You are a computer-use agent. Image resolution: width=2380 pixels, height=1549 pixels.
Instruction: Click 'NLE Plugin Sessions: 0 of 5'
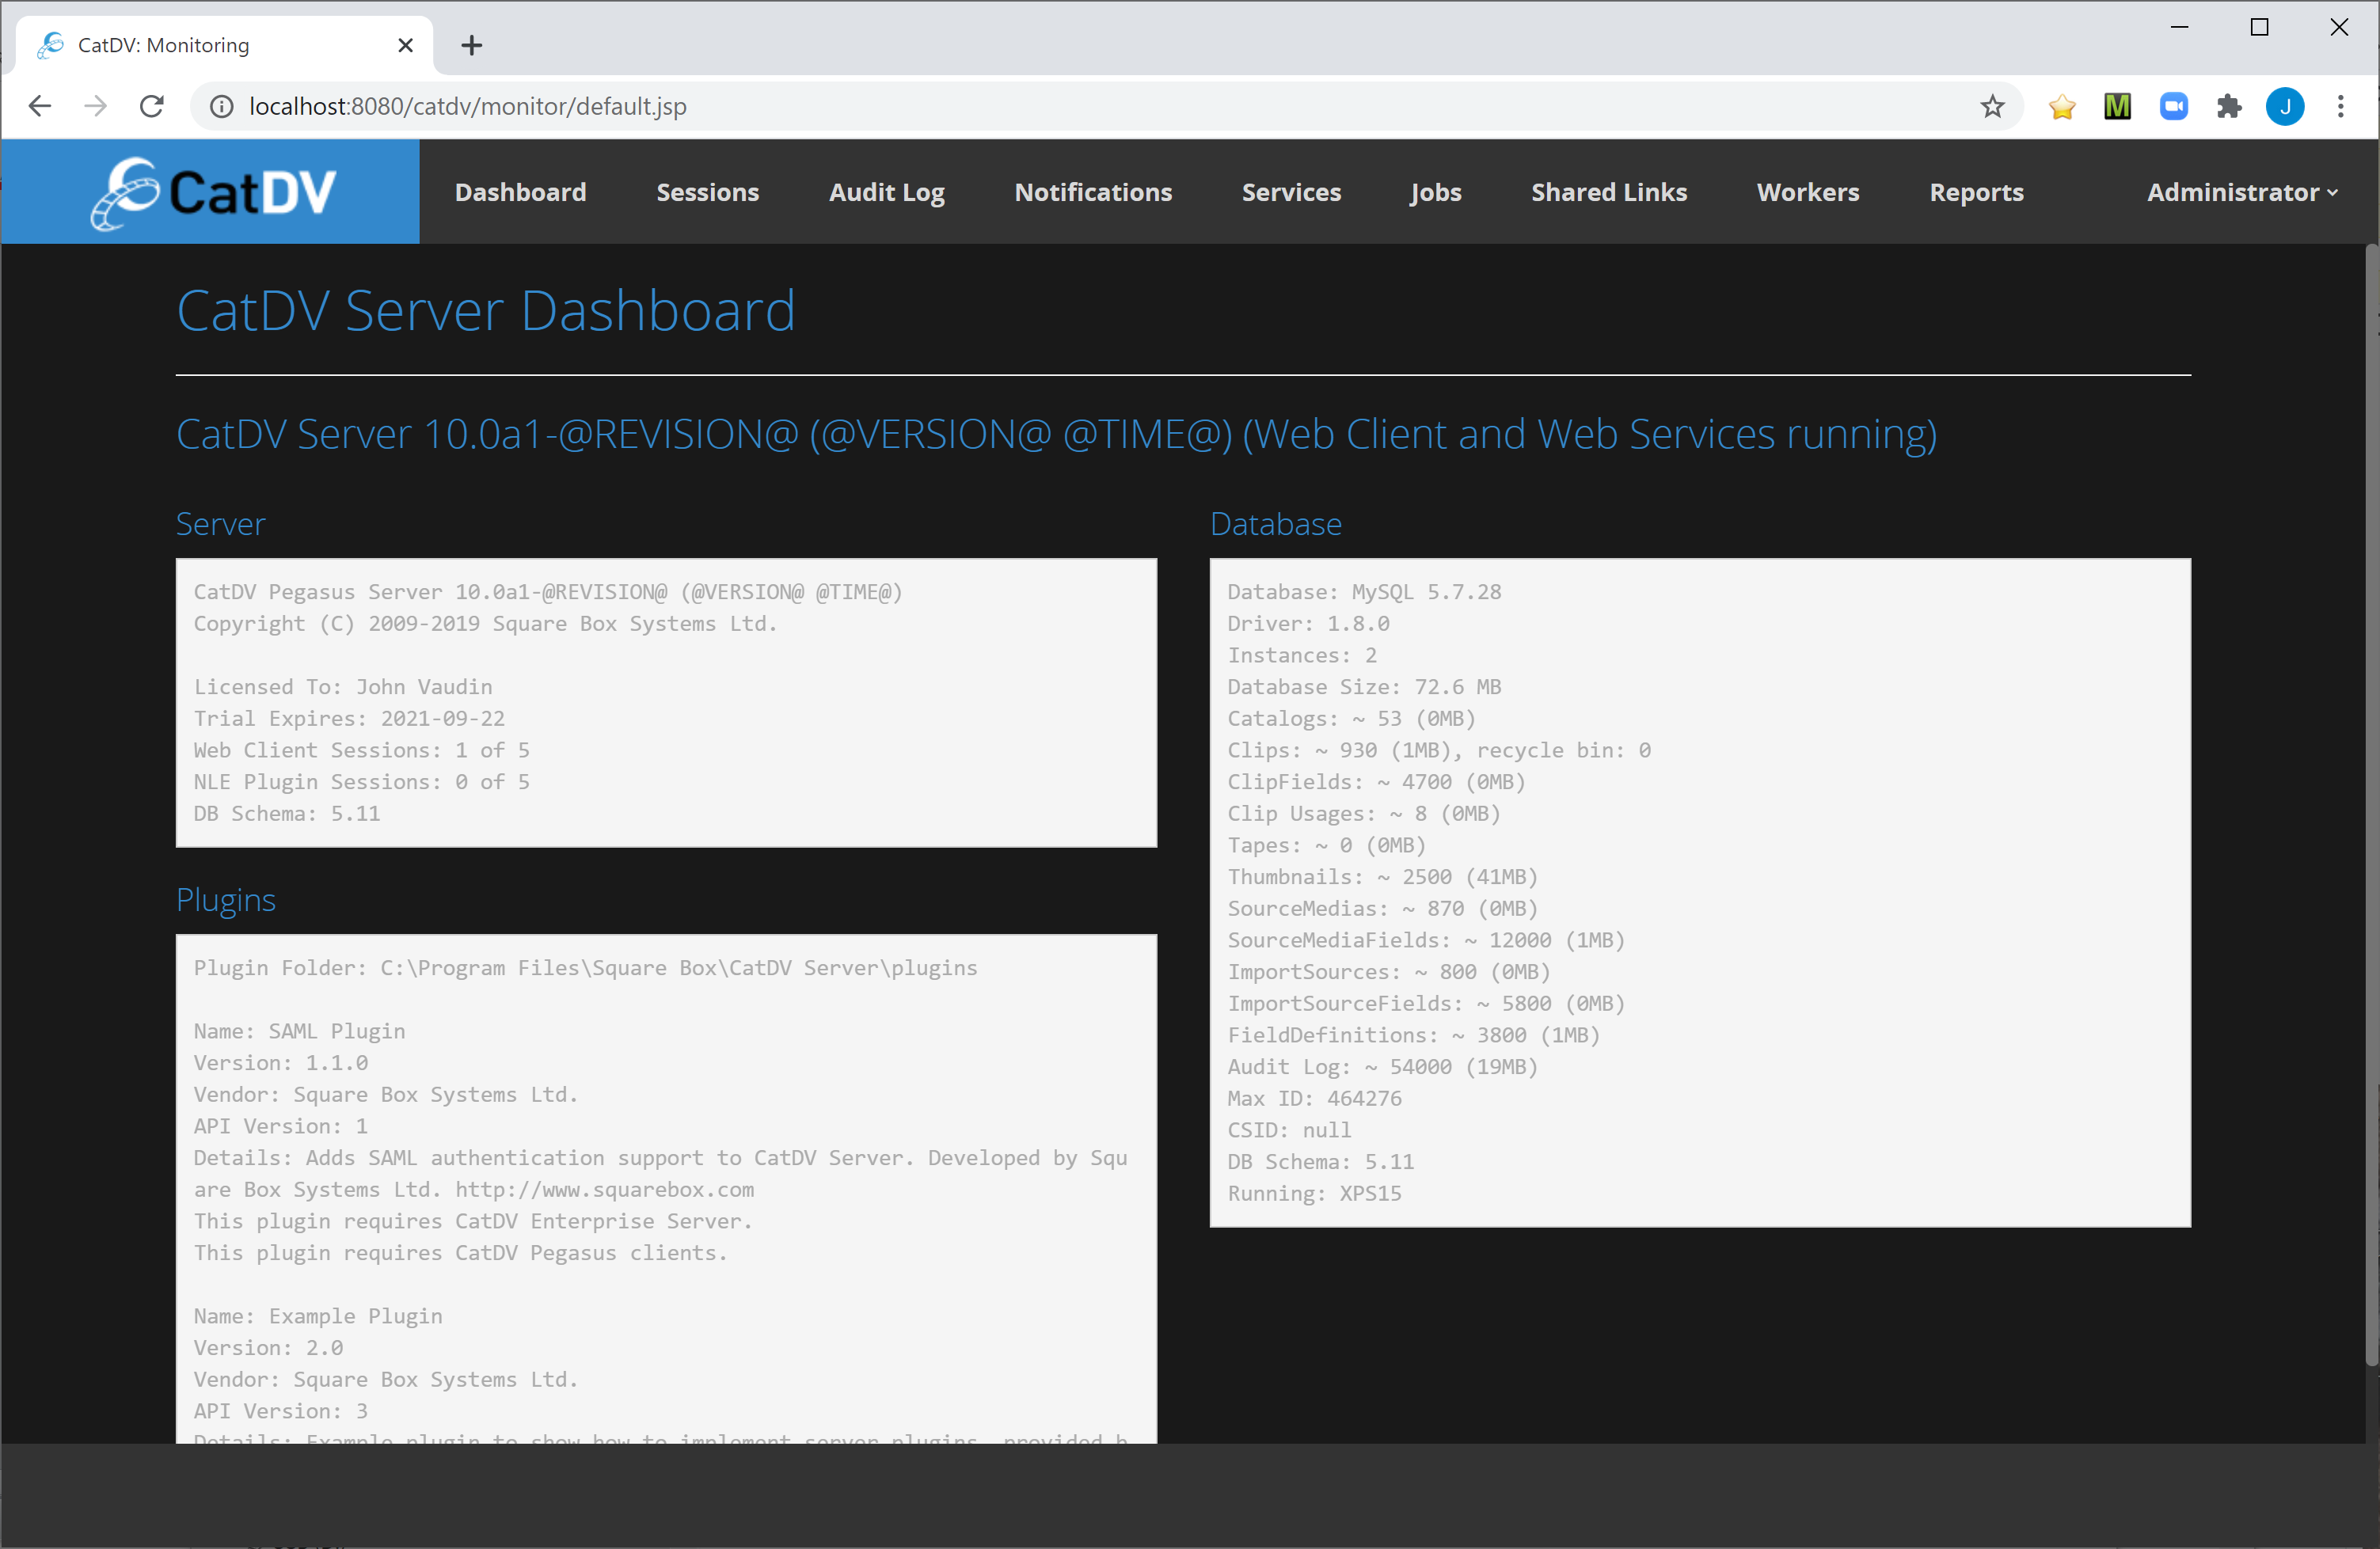point(361,782)
